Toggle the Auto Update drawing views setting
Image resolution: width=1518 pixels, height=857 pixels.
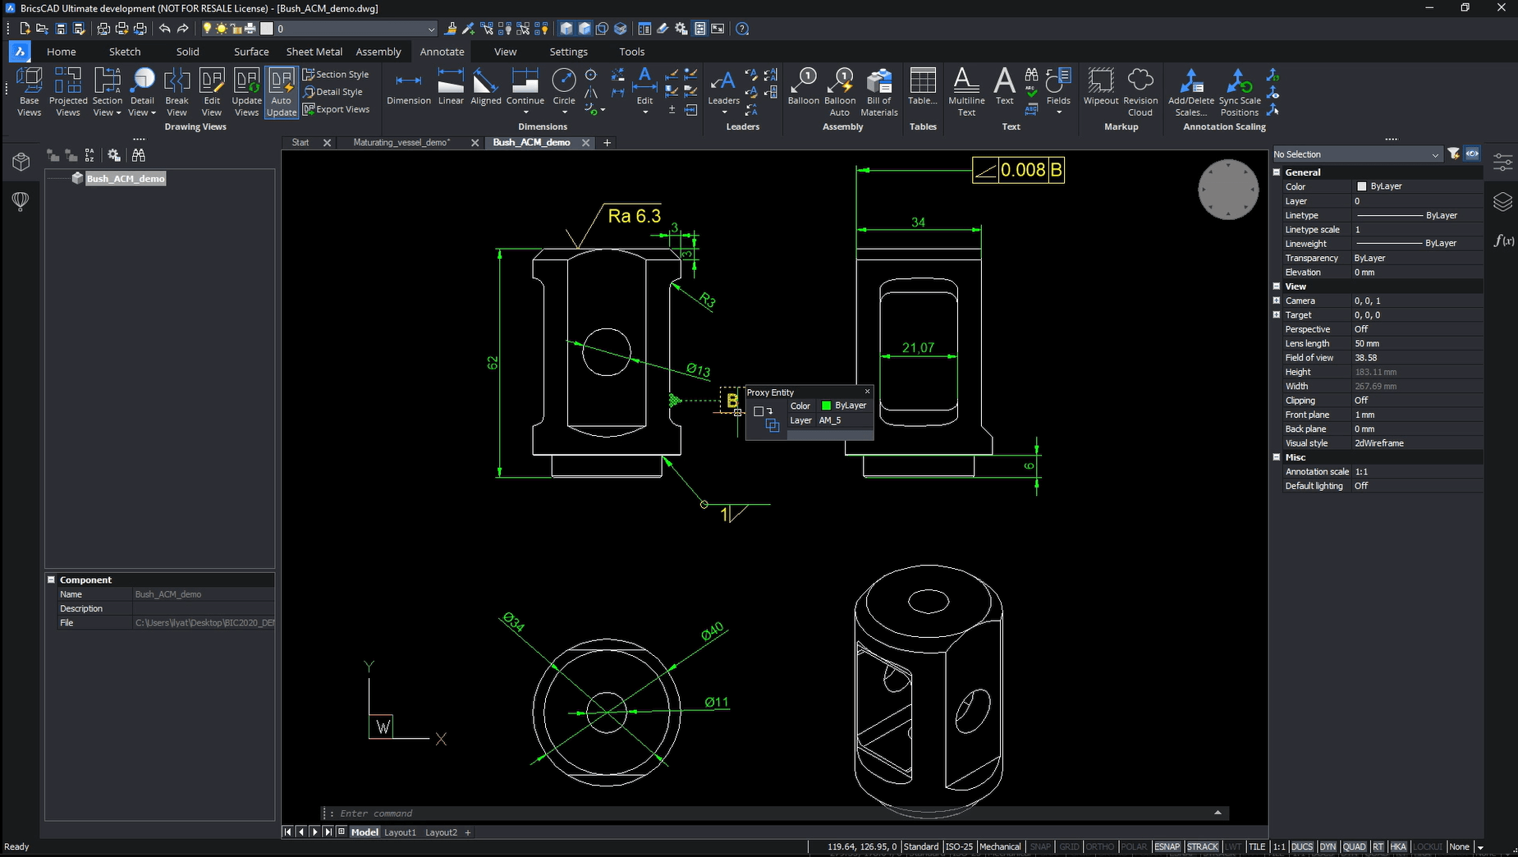(x=281, y=90)
